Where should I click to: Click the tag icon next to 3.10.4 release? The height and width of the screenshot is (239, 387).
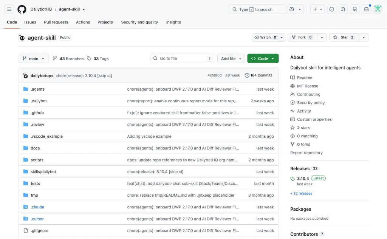coord(293,179)
